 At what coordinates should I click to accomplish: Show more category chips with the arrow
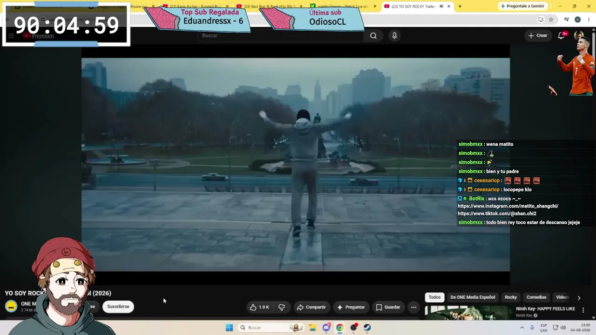pos(579,298)
